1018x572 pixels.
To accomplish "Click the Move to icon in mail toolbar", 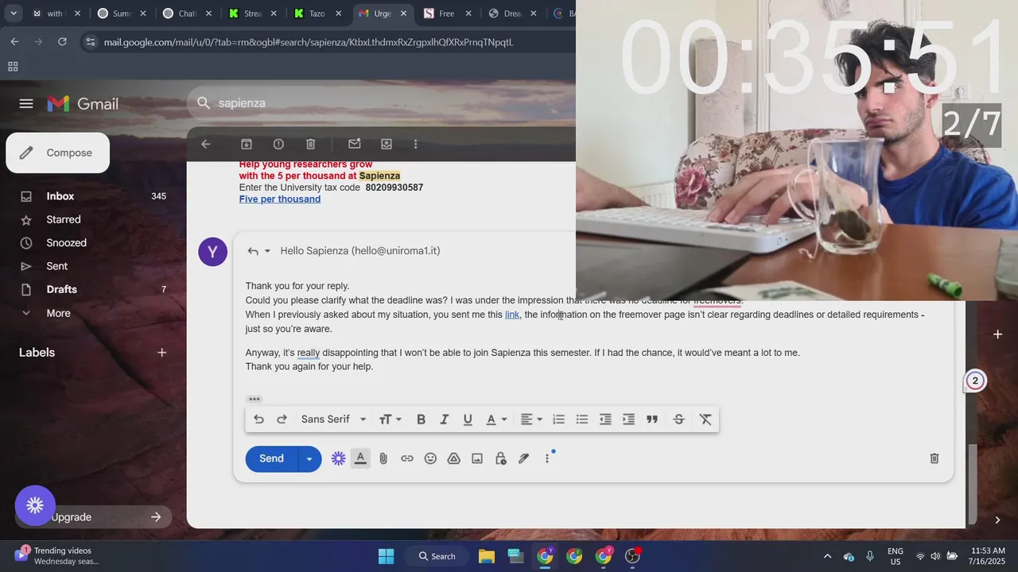I will click(387, 144).
